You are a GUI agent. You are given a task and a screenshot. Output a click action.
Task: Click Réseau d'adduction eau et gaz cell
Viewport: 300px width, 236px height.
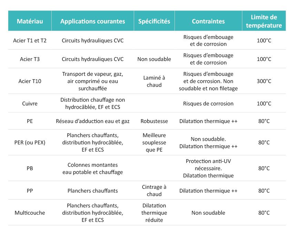pyautogui.click(x=92, y=121)
